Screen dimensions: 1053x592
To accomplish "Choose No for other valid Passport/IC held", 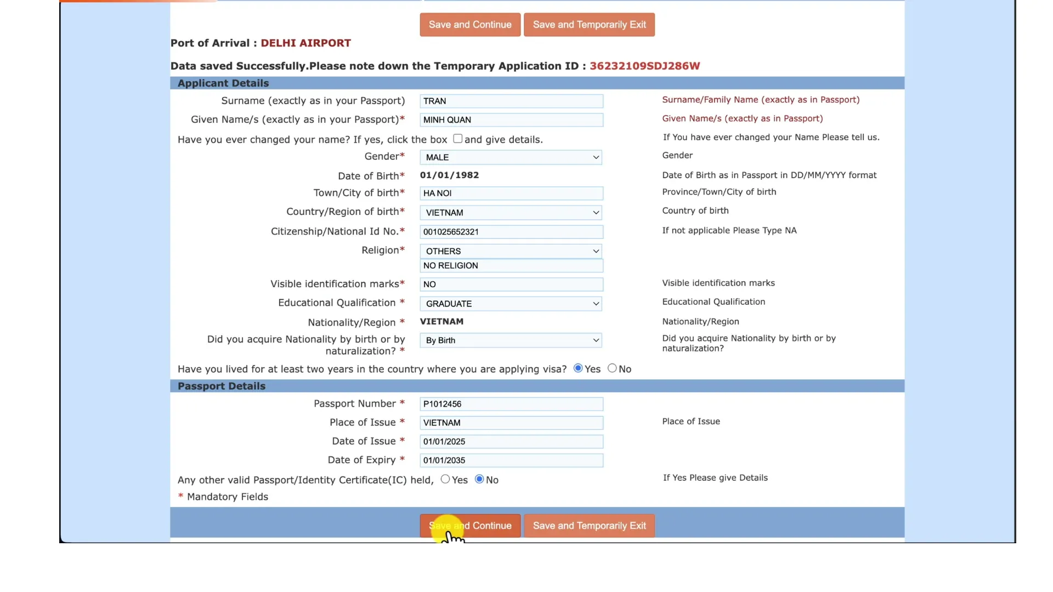I will pyautogui.click(x=479, y=479).
